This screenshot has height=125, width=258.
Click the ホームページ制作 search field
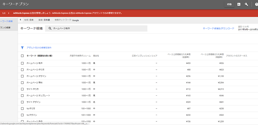click(x=99, y=28)
